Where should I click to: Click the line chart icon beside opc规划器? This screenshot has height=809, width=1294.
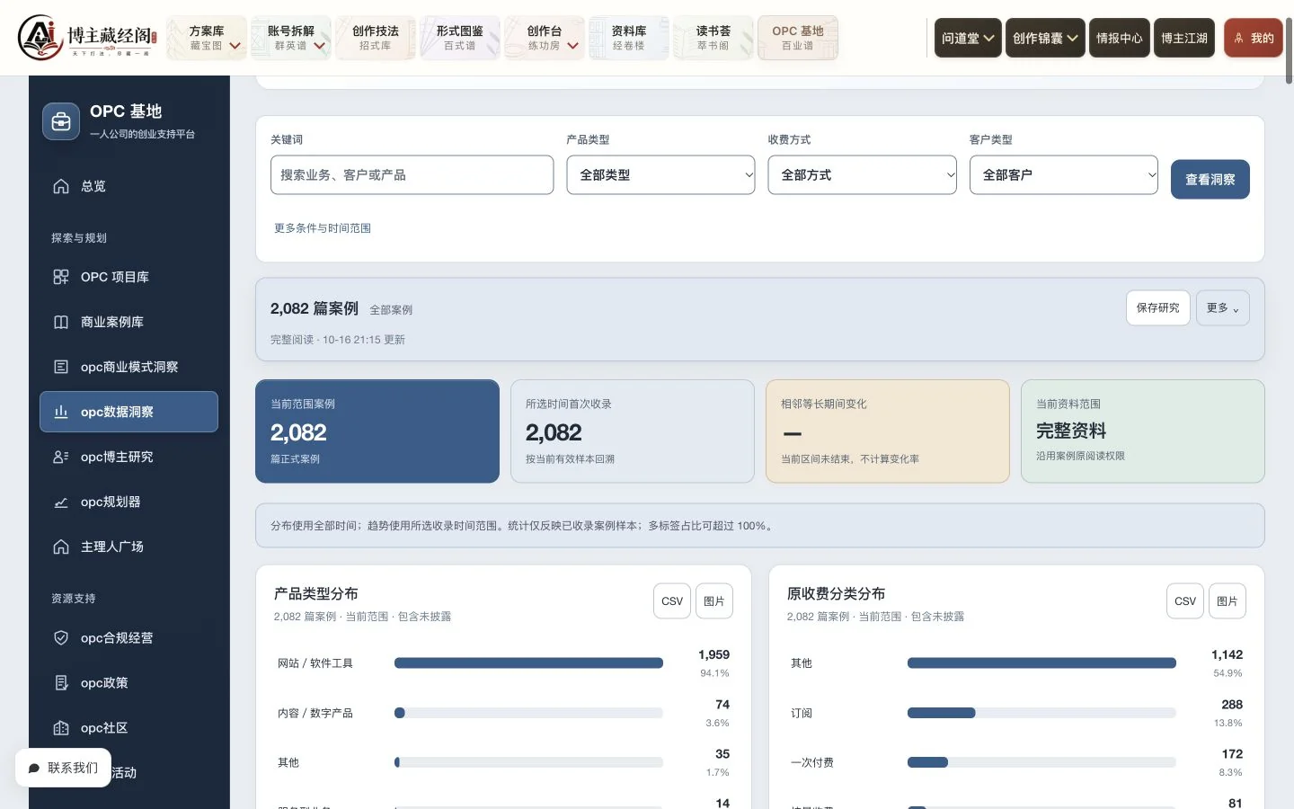point(61,502)
